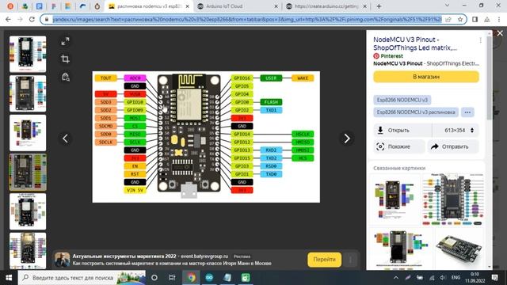Click browser Back arrow
The height and width of the screenshot is (285, 507).
(x=9, y=19)
